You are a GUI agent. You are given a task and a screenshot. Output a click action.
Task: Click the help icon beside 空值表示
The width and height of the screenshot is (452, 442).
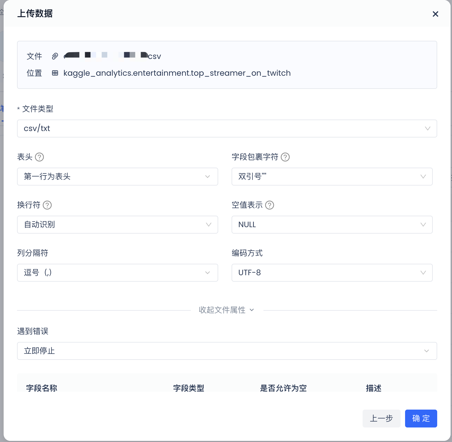tap(269, 205)
